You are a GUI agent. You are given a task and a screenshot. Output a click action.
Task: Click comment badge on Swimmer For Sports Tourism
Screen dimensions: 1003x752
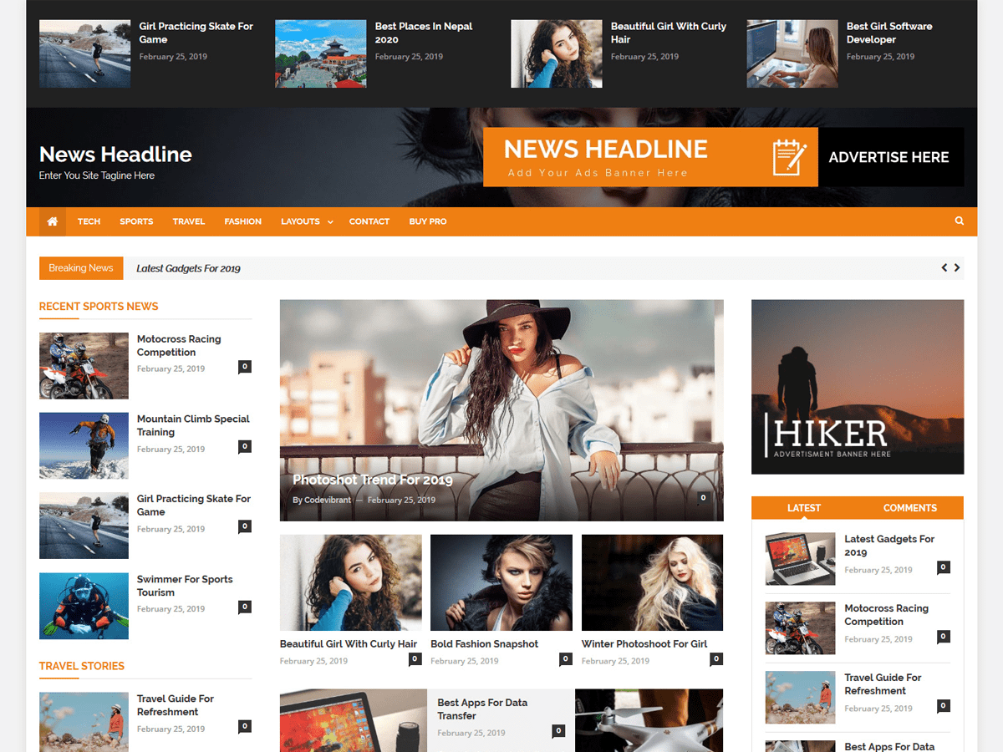244,606
